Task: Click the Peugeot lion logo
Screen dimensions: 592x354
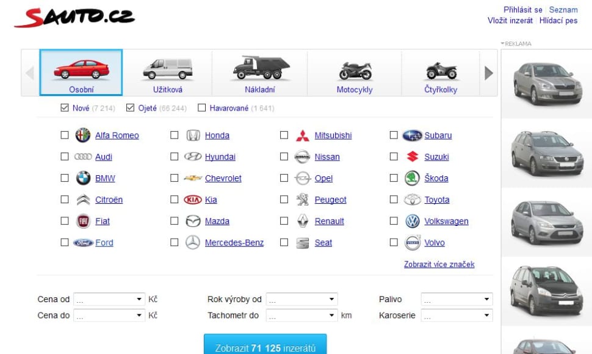Action: [303, 200]
